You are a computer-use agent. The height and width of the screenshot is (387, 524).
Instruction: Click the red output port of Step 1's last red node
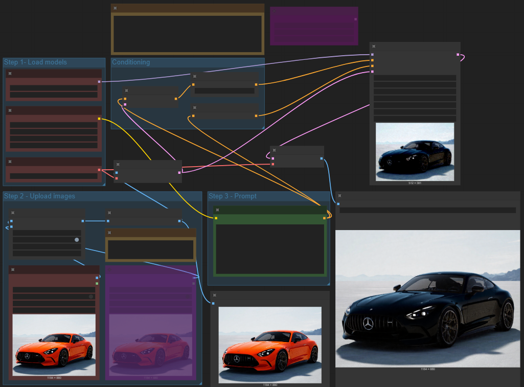point(99,170)
